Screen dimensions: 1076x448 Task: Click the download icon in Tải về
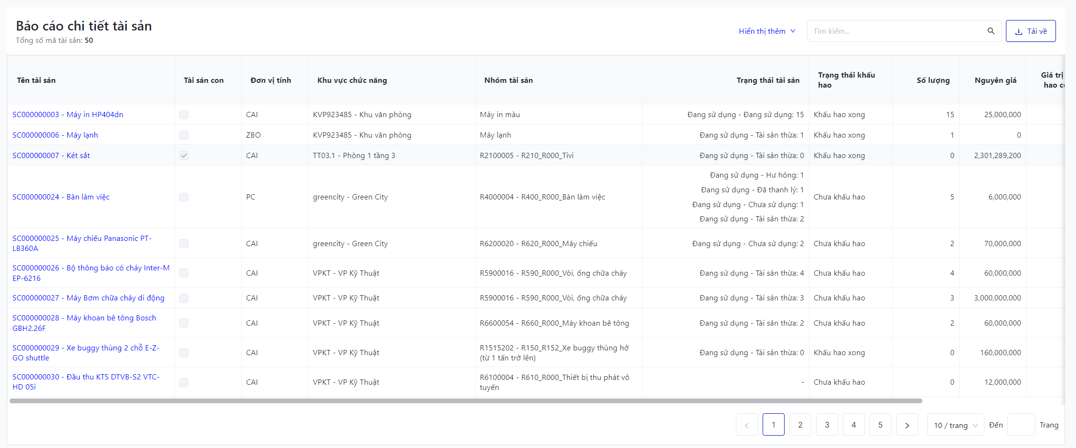1018,31
